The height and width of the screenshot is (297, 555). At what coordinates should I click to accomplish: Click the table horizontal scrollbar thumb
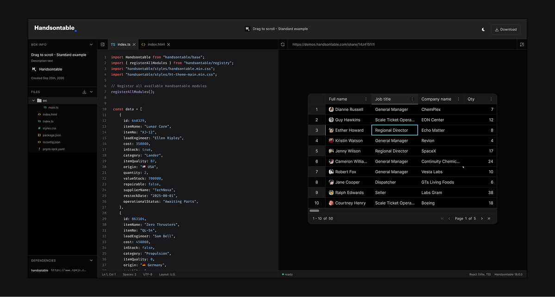click(314, 211)
